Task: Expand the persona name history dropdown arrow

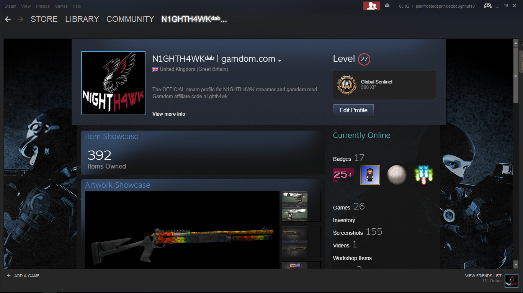Action: pyautogui.click(x=279, y=61)
